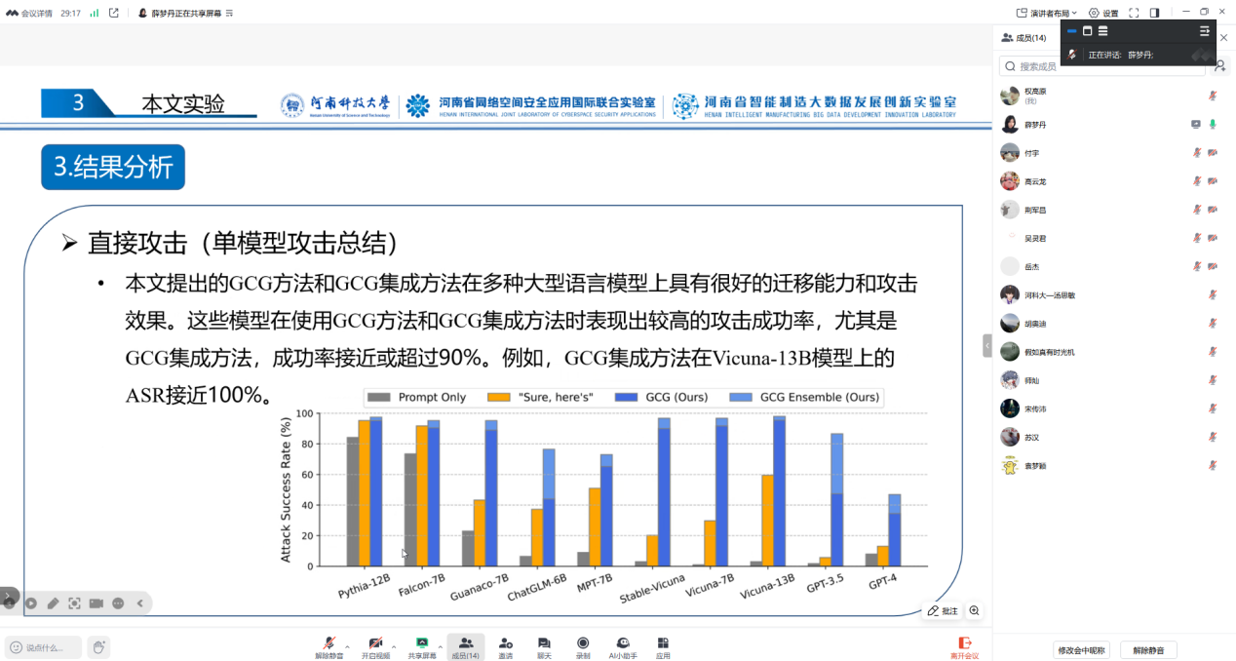Click 付宇's camera-off icon
The height and width of the screenshot is (661, 1236).
tap(1213, 153)
